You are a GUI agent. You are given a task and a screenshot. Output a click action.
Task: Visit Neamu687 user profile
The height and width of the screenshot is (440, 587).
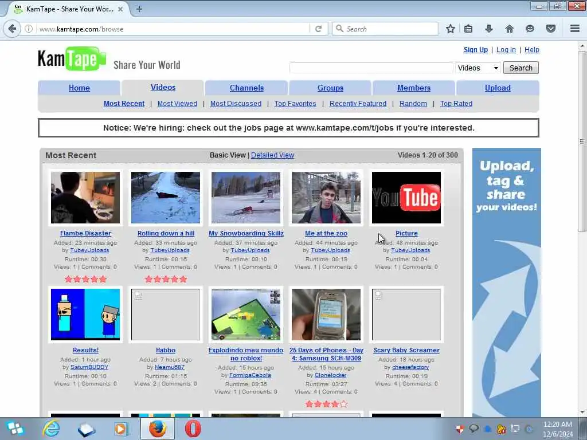click(170, 367)
